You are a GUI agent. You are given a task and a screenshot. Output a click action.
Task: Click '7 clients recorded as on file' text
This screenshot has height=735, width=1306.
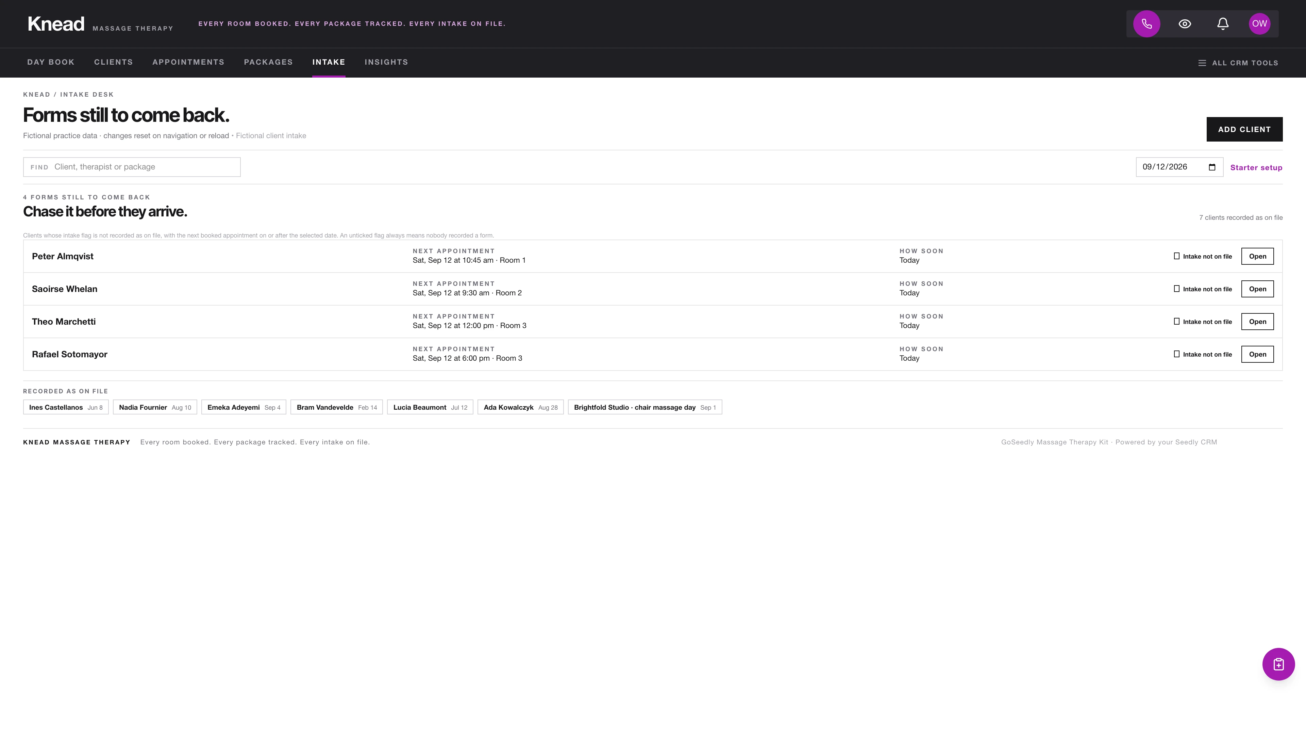click(1241, 218)
